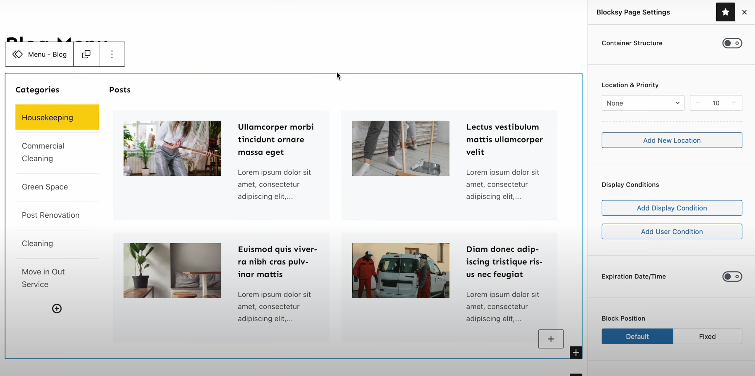This screenshot has height=376, width=755.
Task: Click Add New Location button
Action: click(x=671, y=140)
